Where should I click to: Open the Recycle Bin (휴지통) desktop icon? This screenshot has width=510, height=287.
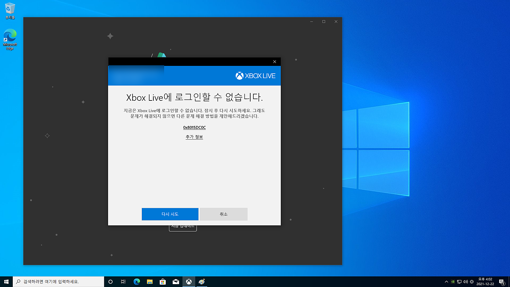point(10,11)
